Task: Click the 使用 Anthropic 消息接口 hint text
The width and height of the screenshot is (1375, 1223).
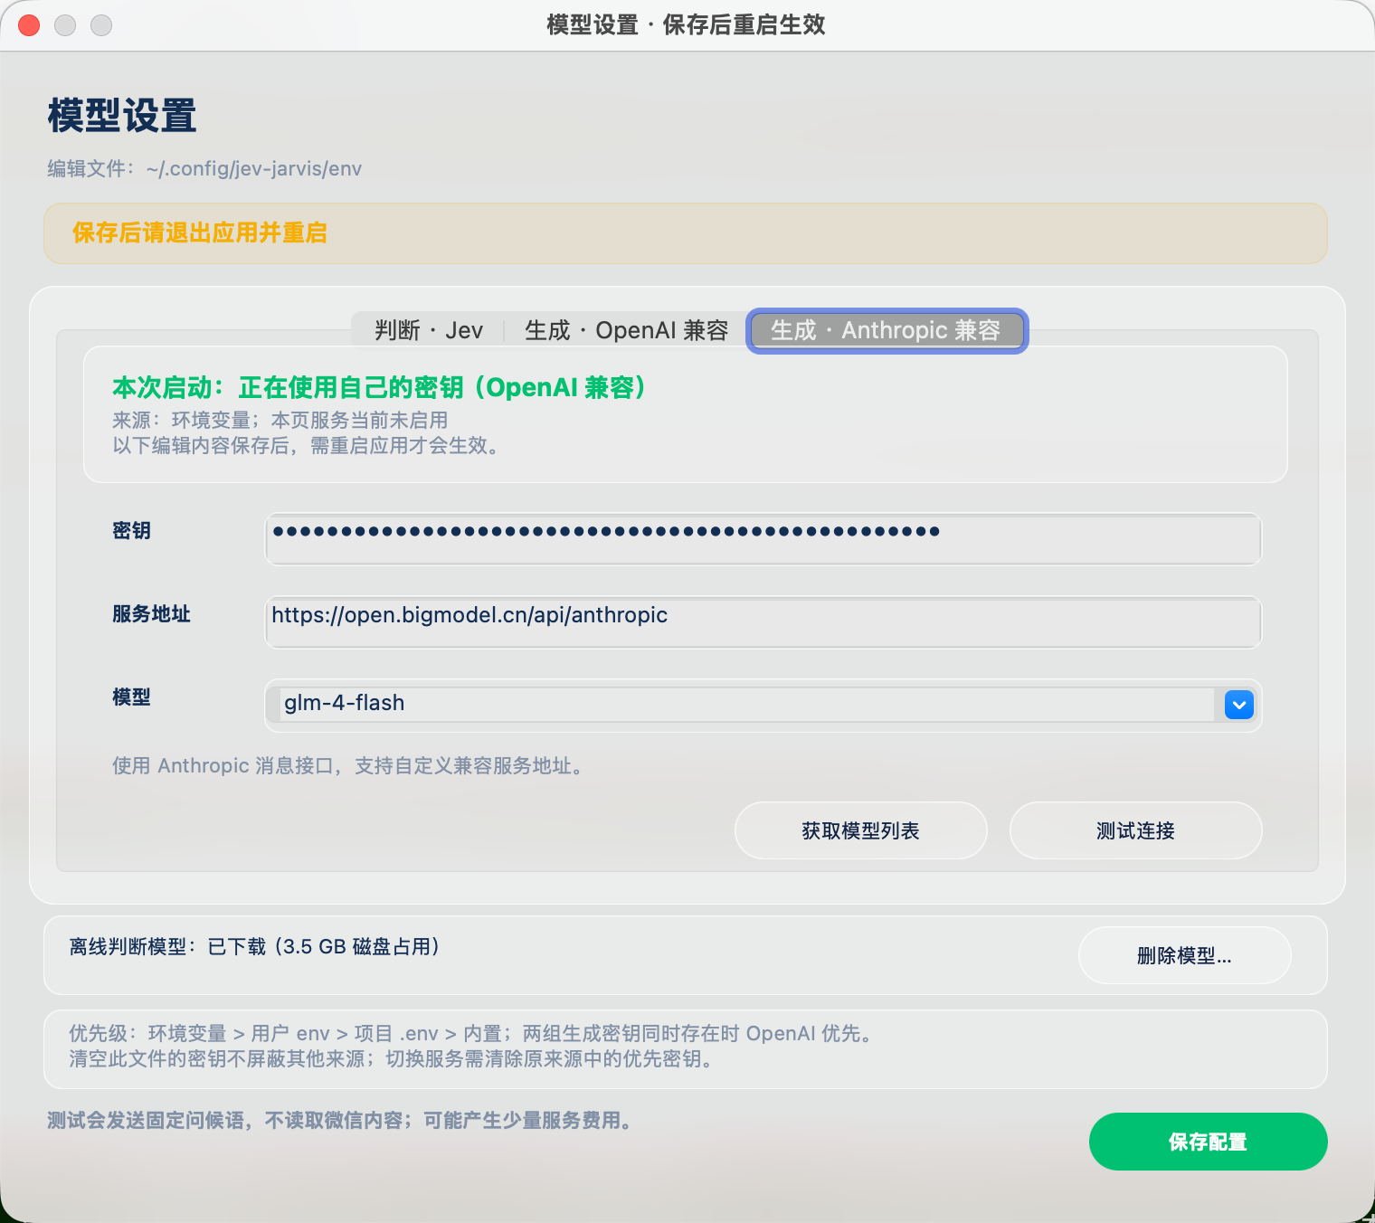Action: tap(349, 766)
